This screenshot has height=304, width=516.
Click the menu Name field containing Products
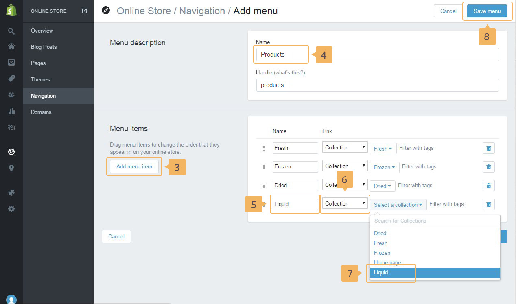(x=377, y=55)
